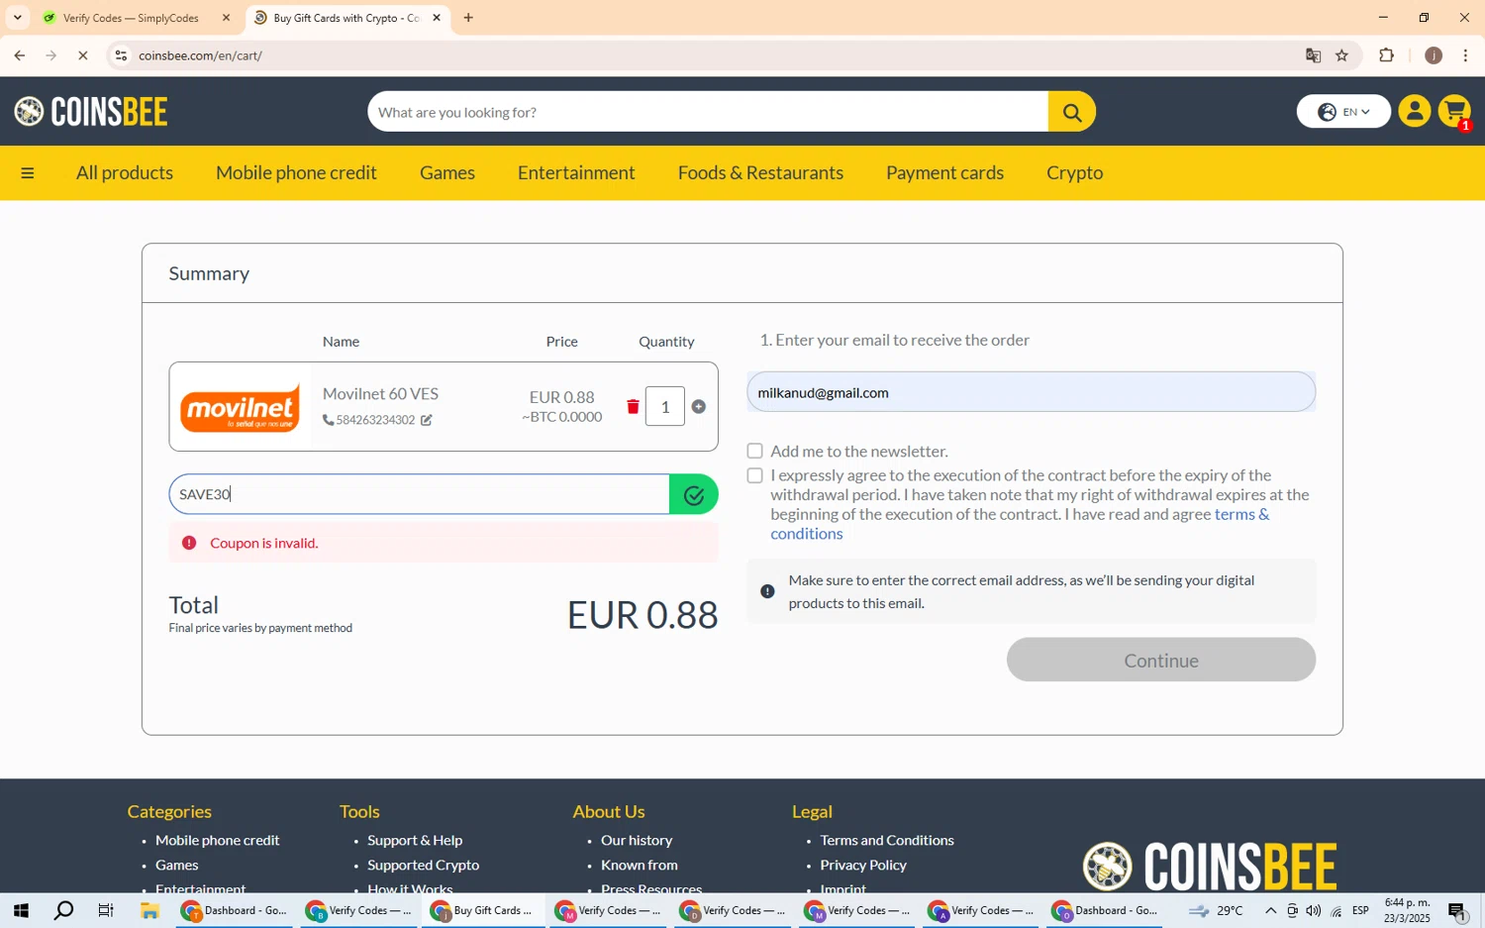The height and width of the screenshot is (928, 1485).
Task: View site information icon in address bar
Action: click(x=121, y=55)
